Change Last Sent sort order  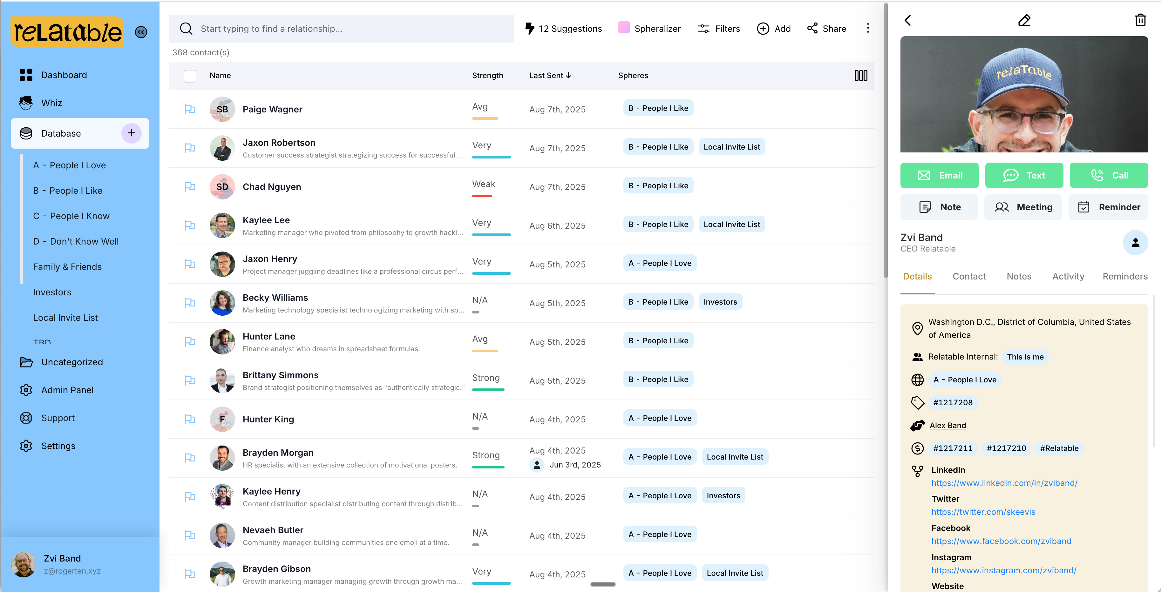(549, 76)
